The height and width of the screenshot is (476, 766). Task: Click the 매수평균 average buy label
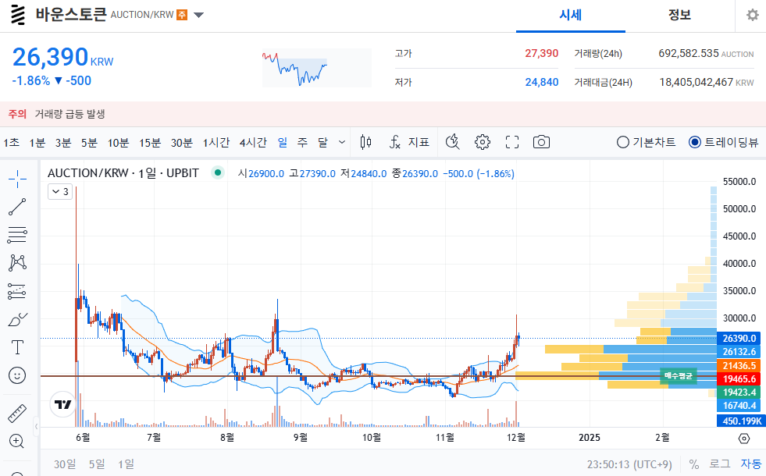coord(678,375)
